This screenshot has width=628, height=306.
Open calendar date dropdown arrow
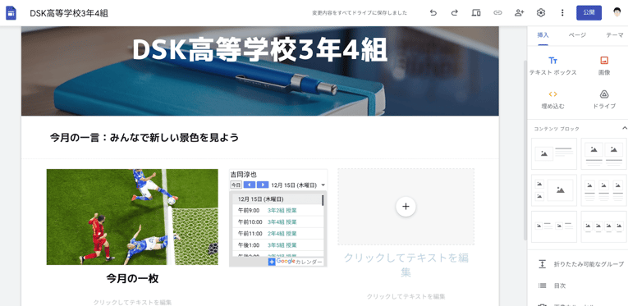point(323,185)
